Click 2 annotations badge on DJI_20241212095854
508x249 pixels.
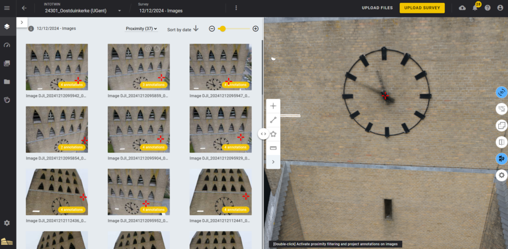click(72, 147)
